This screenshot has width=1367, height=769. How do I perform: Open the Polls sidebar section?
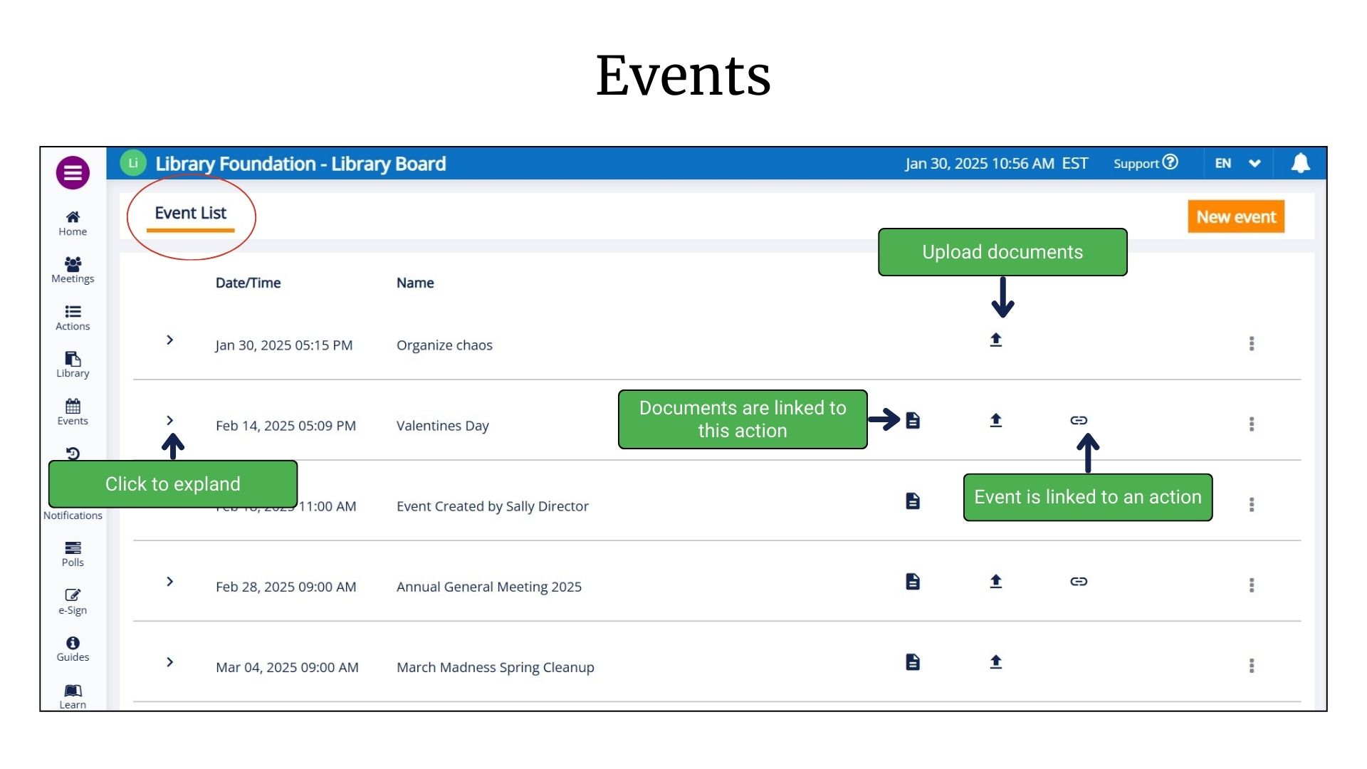(x=73, y=553)
